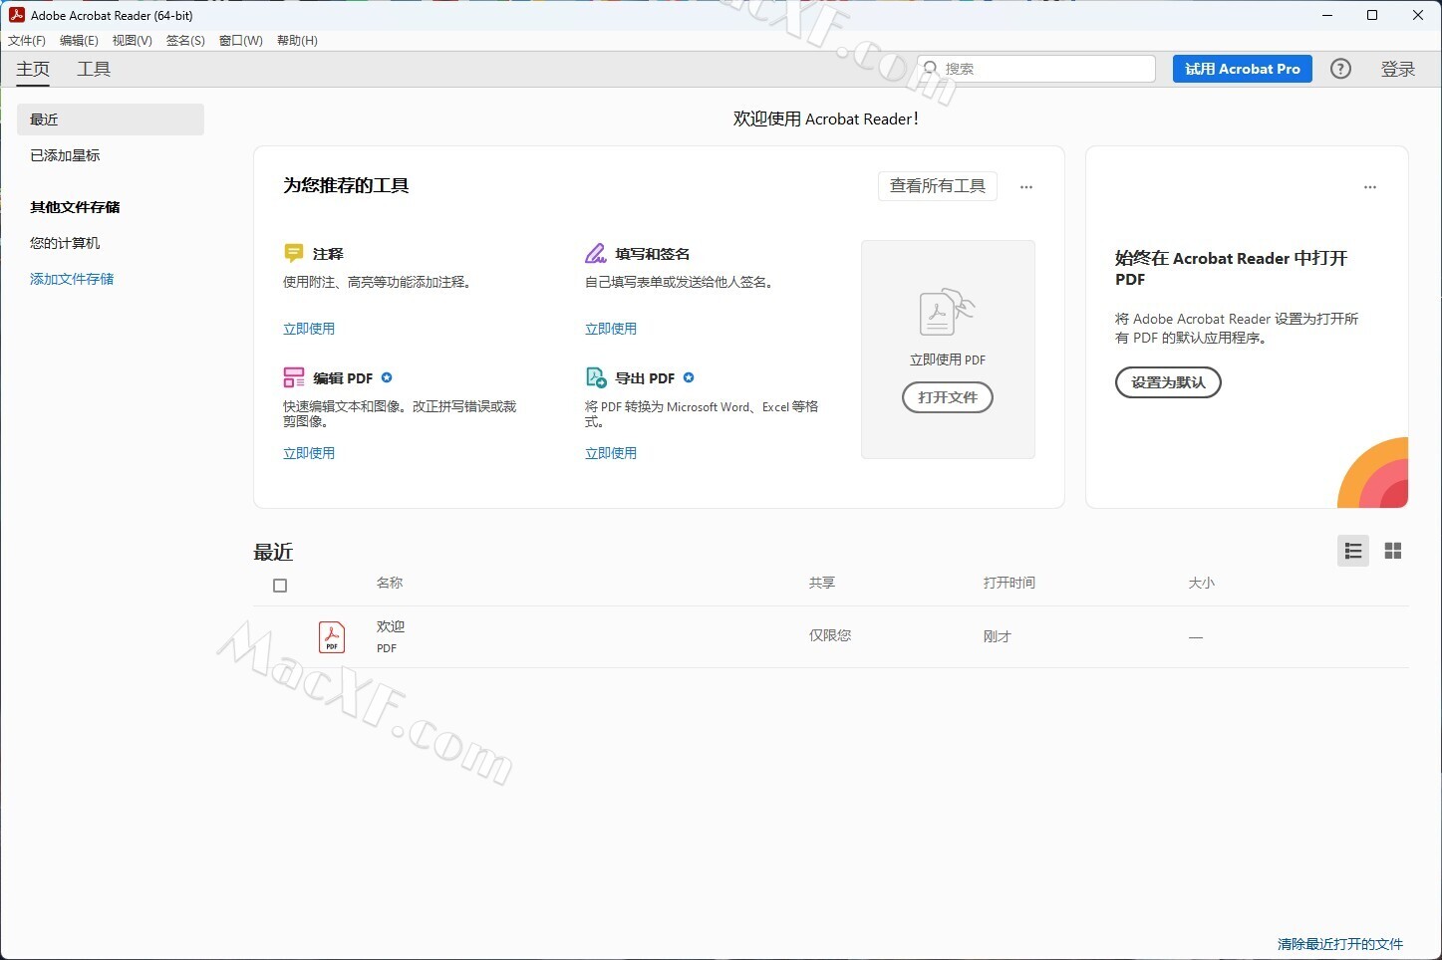Click the PDF hand icon above 立即使用 PDF
1442x960 pixels.
pyautogui.click(x=947, y=313)
